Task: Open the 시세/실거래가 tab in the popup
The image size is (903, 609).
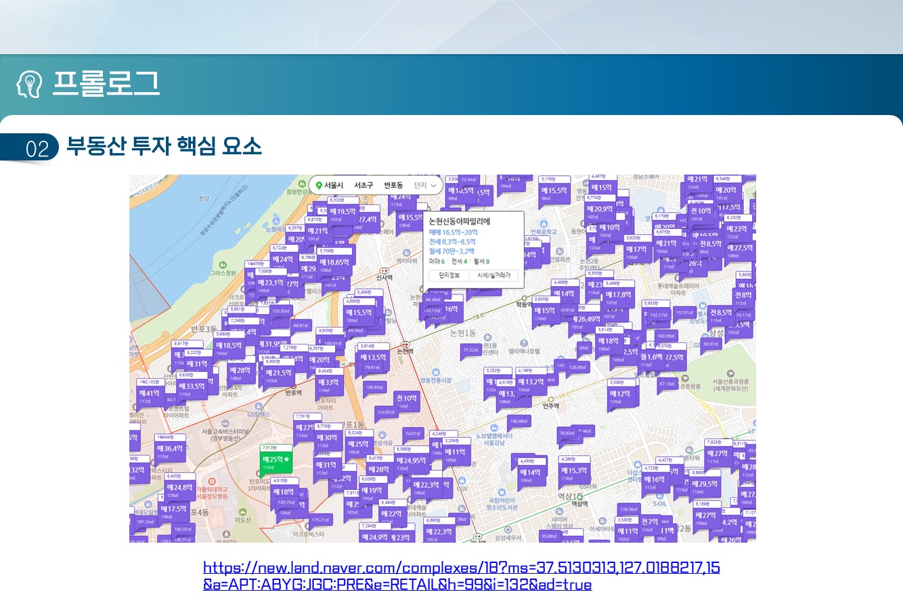Action: [x=494, y=275]
